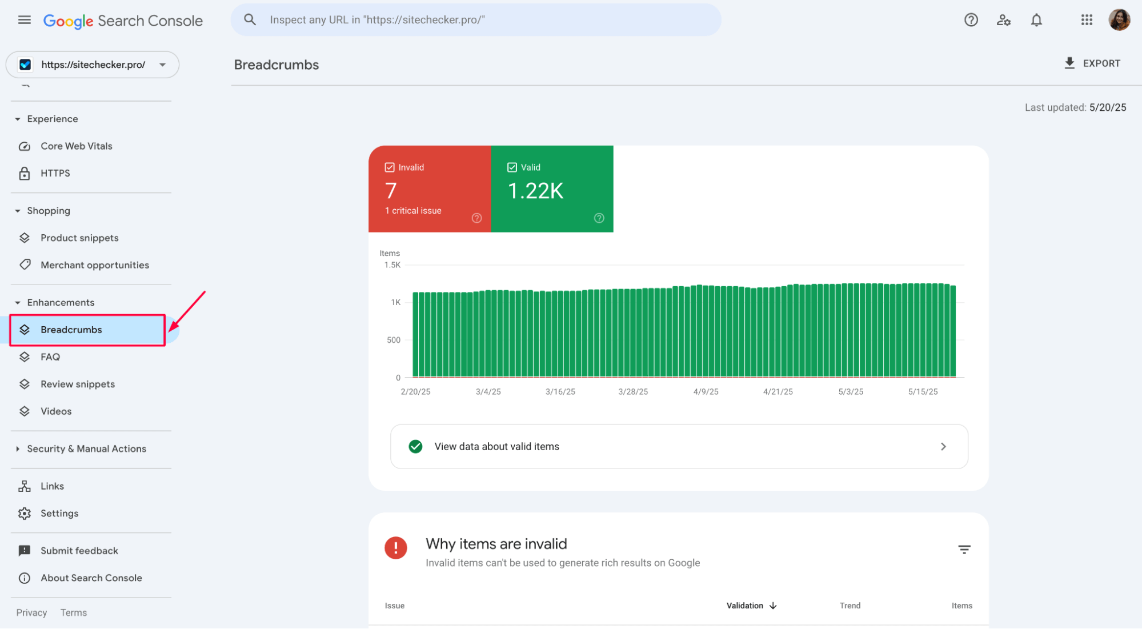Open the Videos enhancement report
1142x629 pixels.
pos(55,411)
